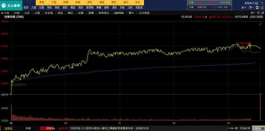Select the 日本東證 radio button
The height and width of the screenshot is (131, 265).
(137, 13)
